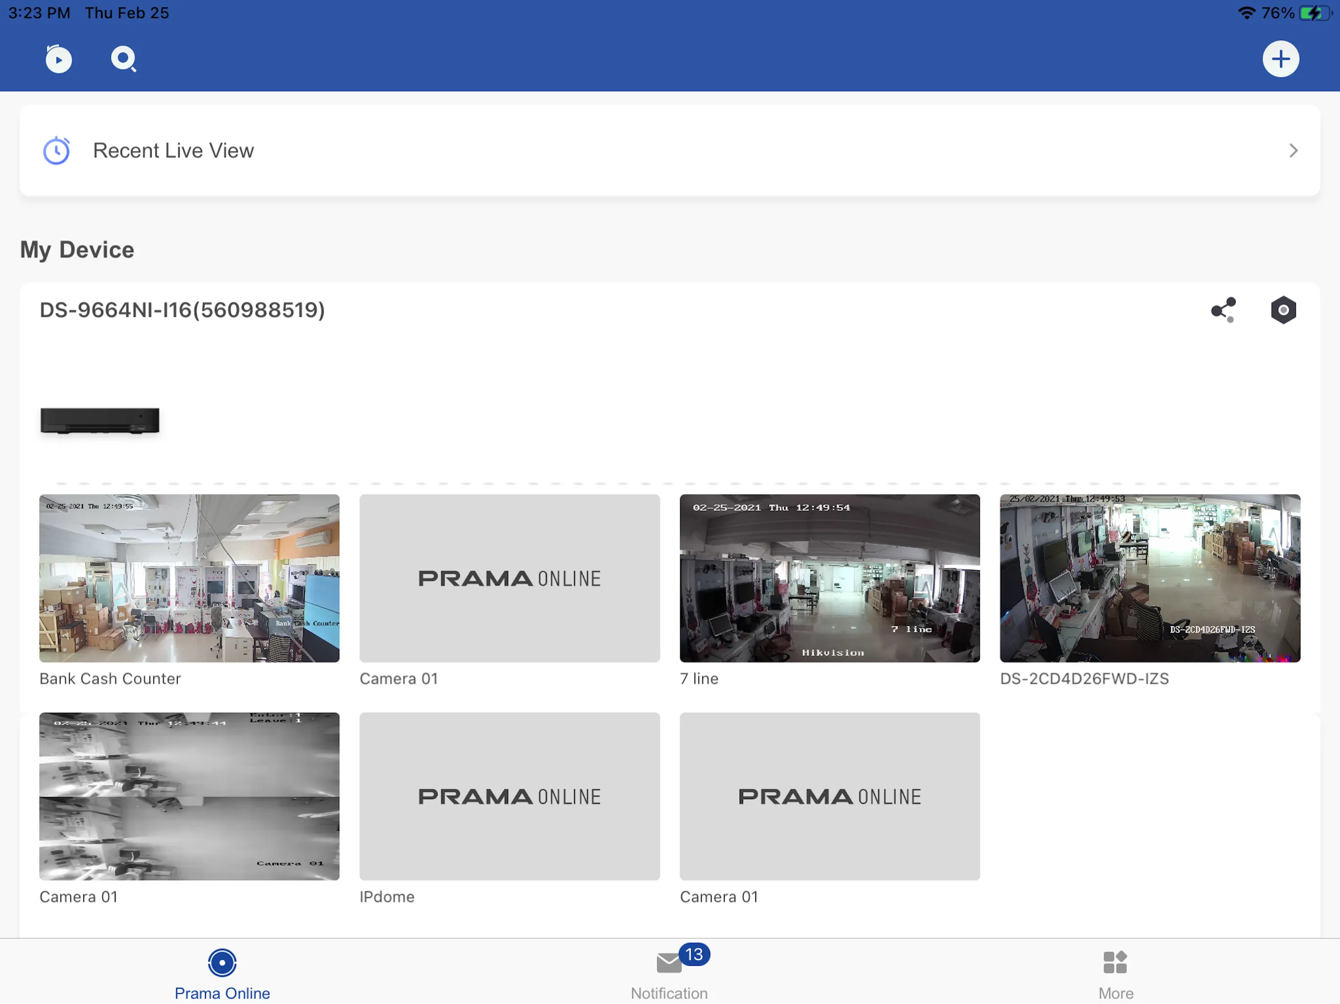Screen dimensions: 1340x1004
Task: Open Camera 01 placeholder right of IPdome
Action: click(x=829, y=796)
